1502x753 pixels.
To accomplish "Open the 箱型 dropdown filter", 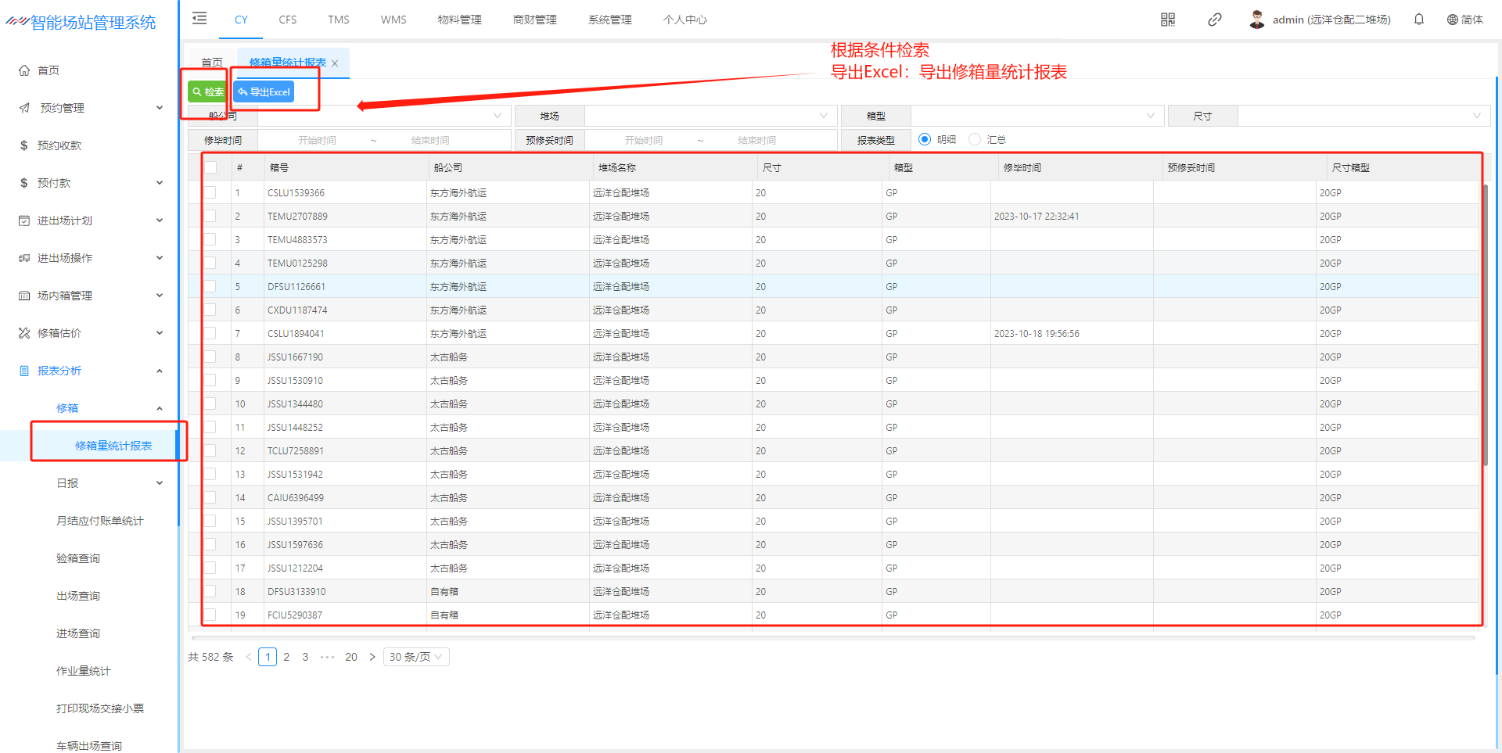I will tap(1037, 116).
